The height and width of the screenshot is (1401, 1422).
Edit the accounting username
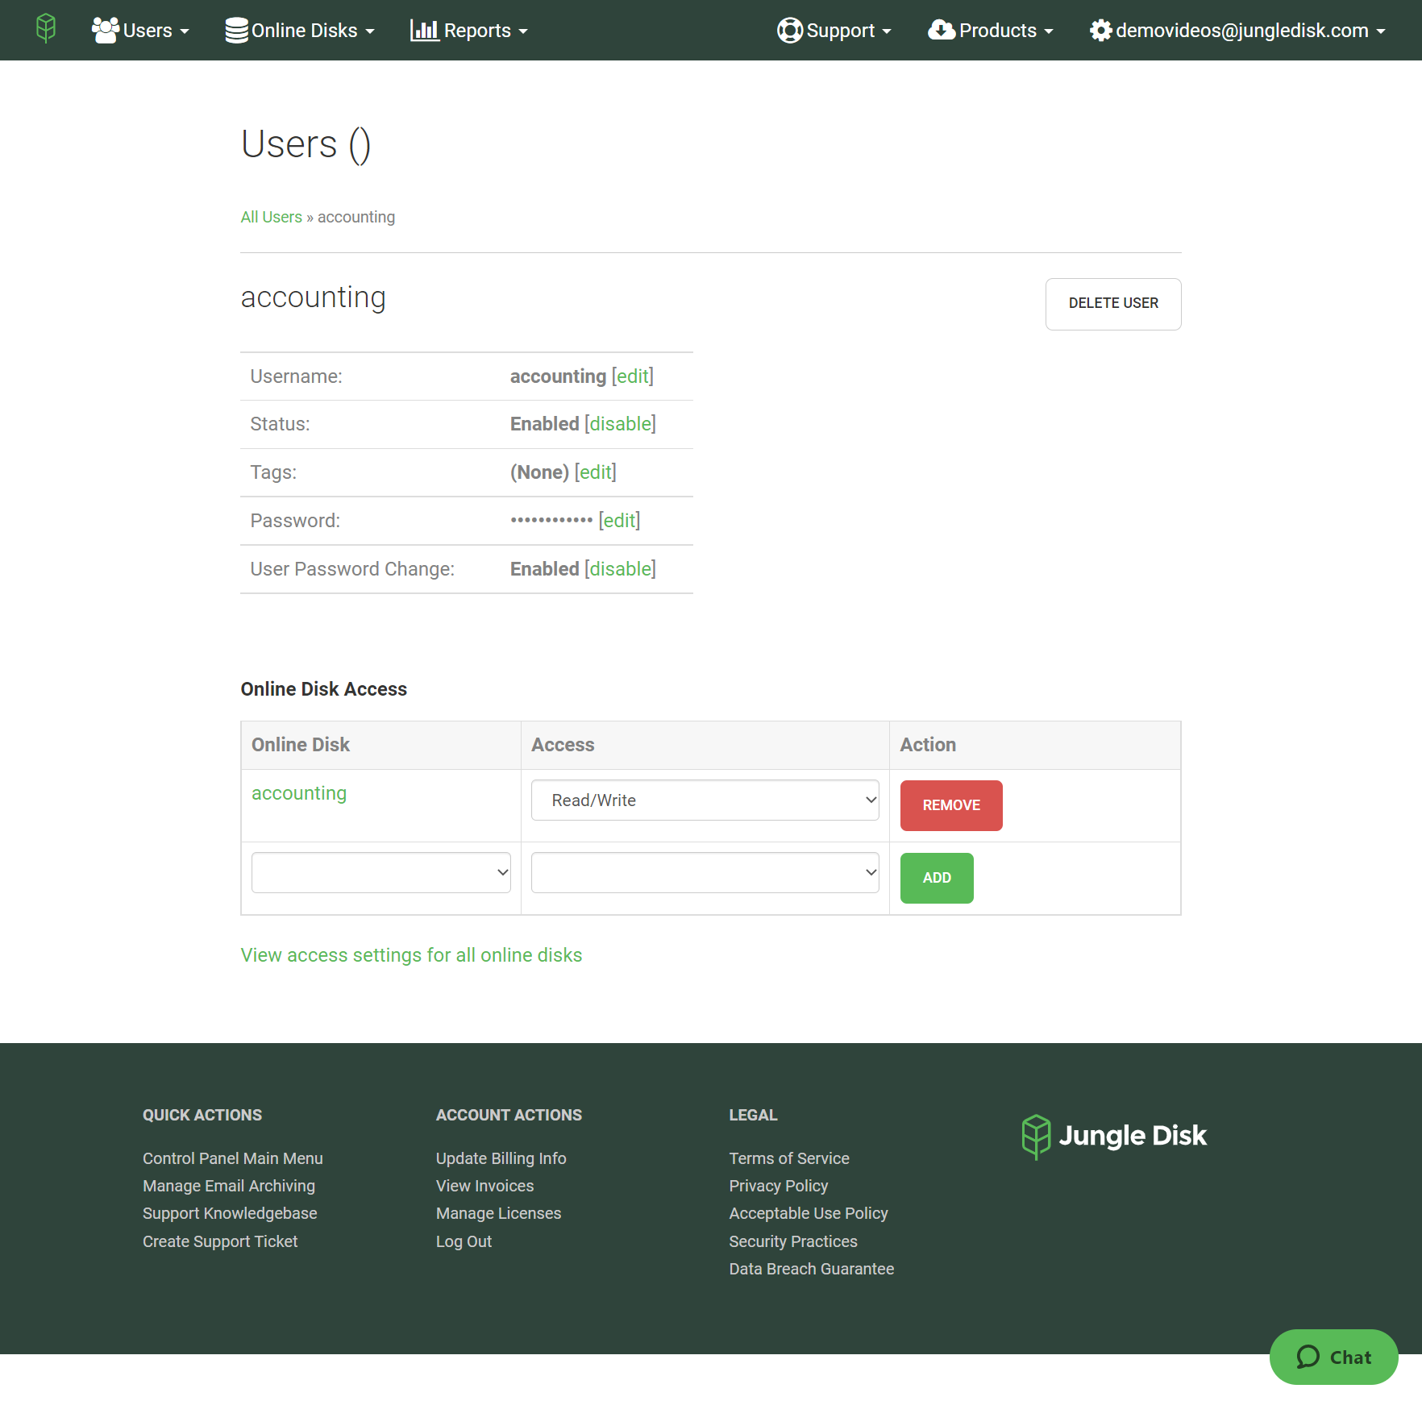[x=632, y=376]
